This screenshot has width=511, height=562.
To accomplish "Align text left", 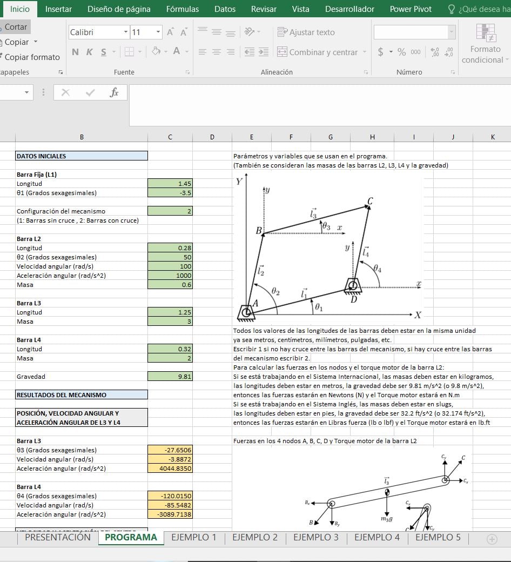I will pyautogui.click(x=203, y=52).
